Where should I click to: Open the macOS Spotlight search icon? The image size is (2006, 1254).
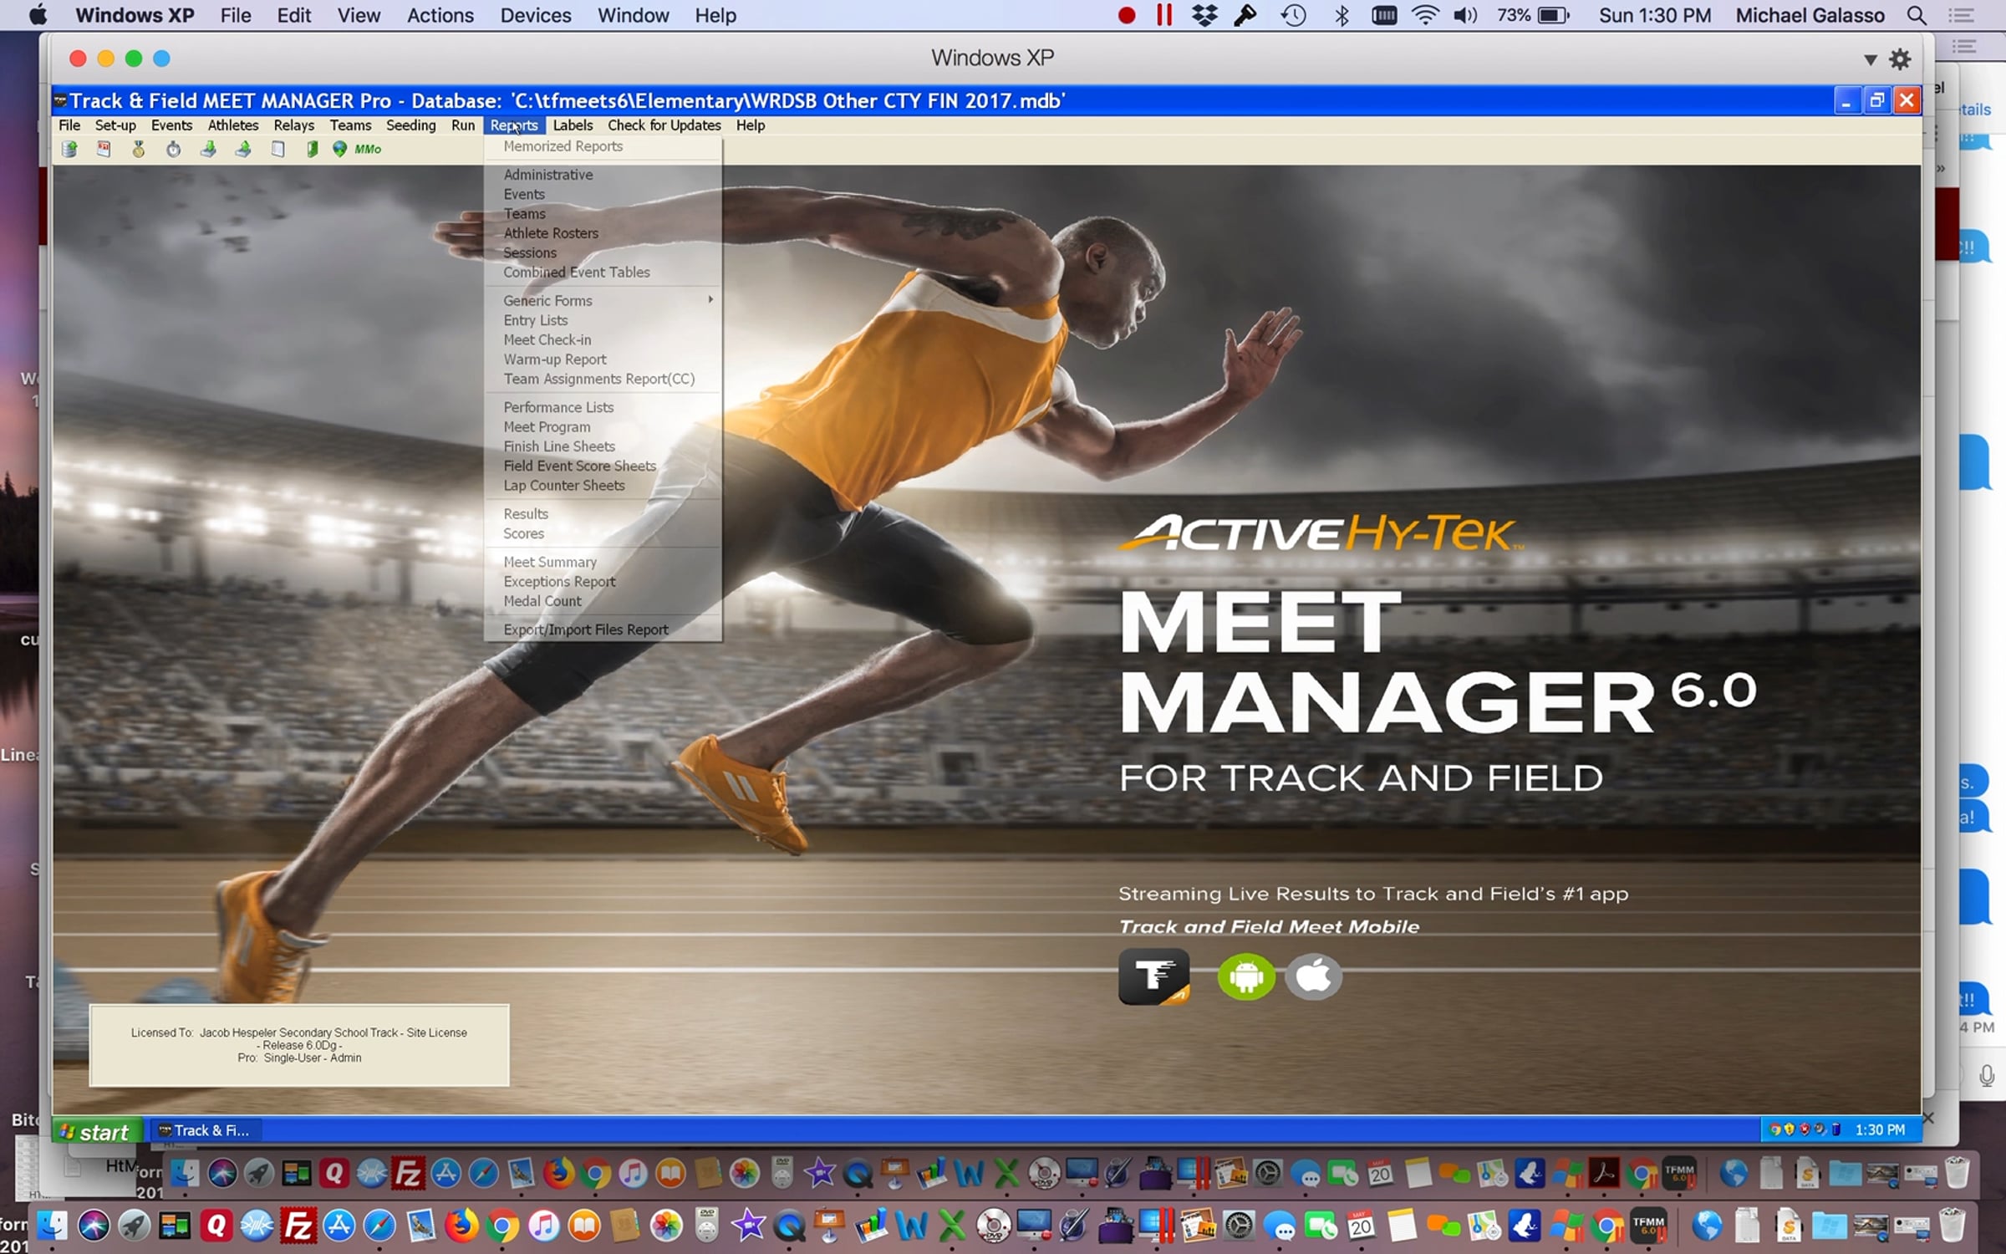click(1917, 16)
